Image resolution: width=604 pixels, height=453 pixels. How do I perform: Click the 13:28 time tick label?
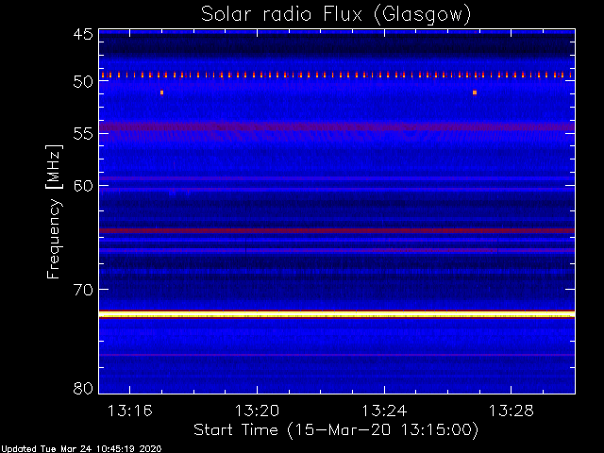pos(512,411)
